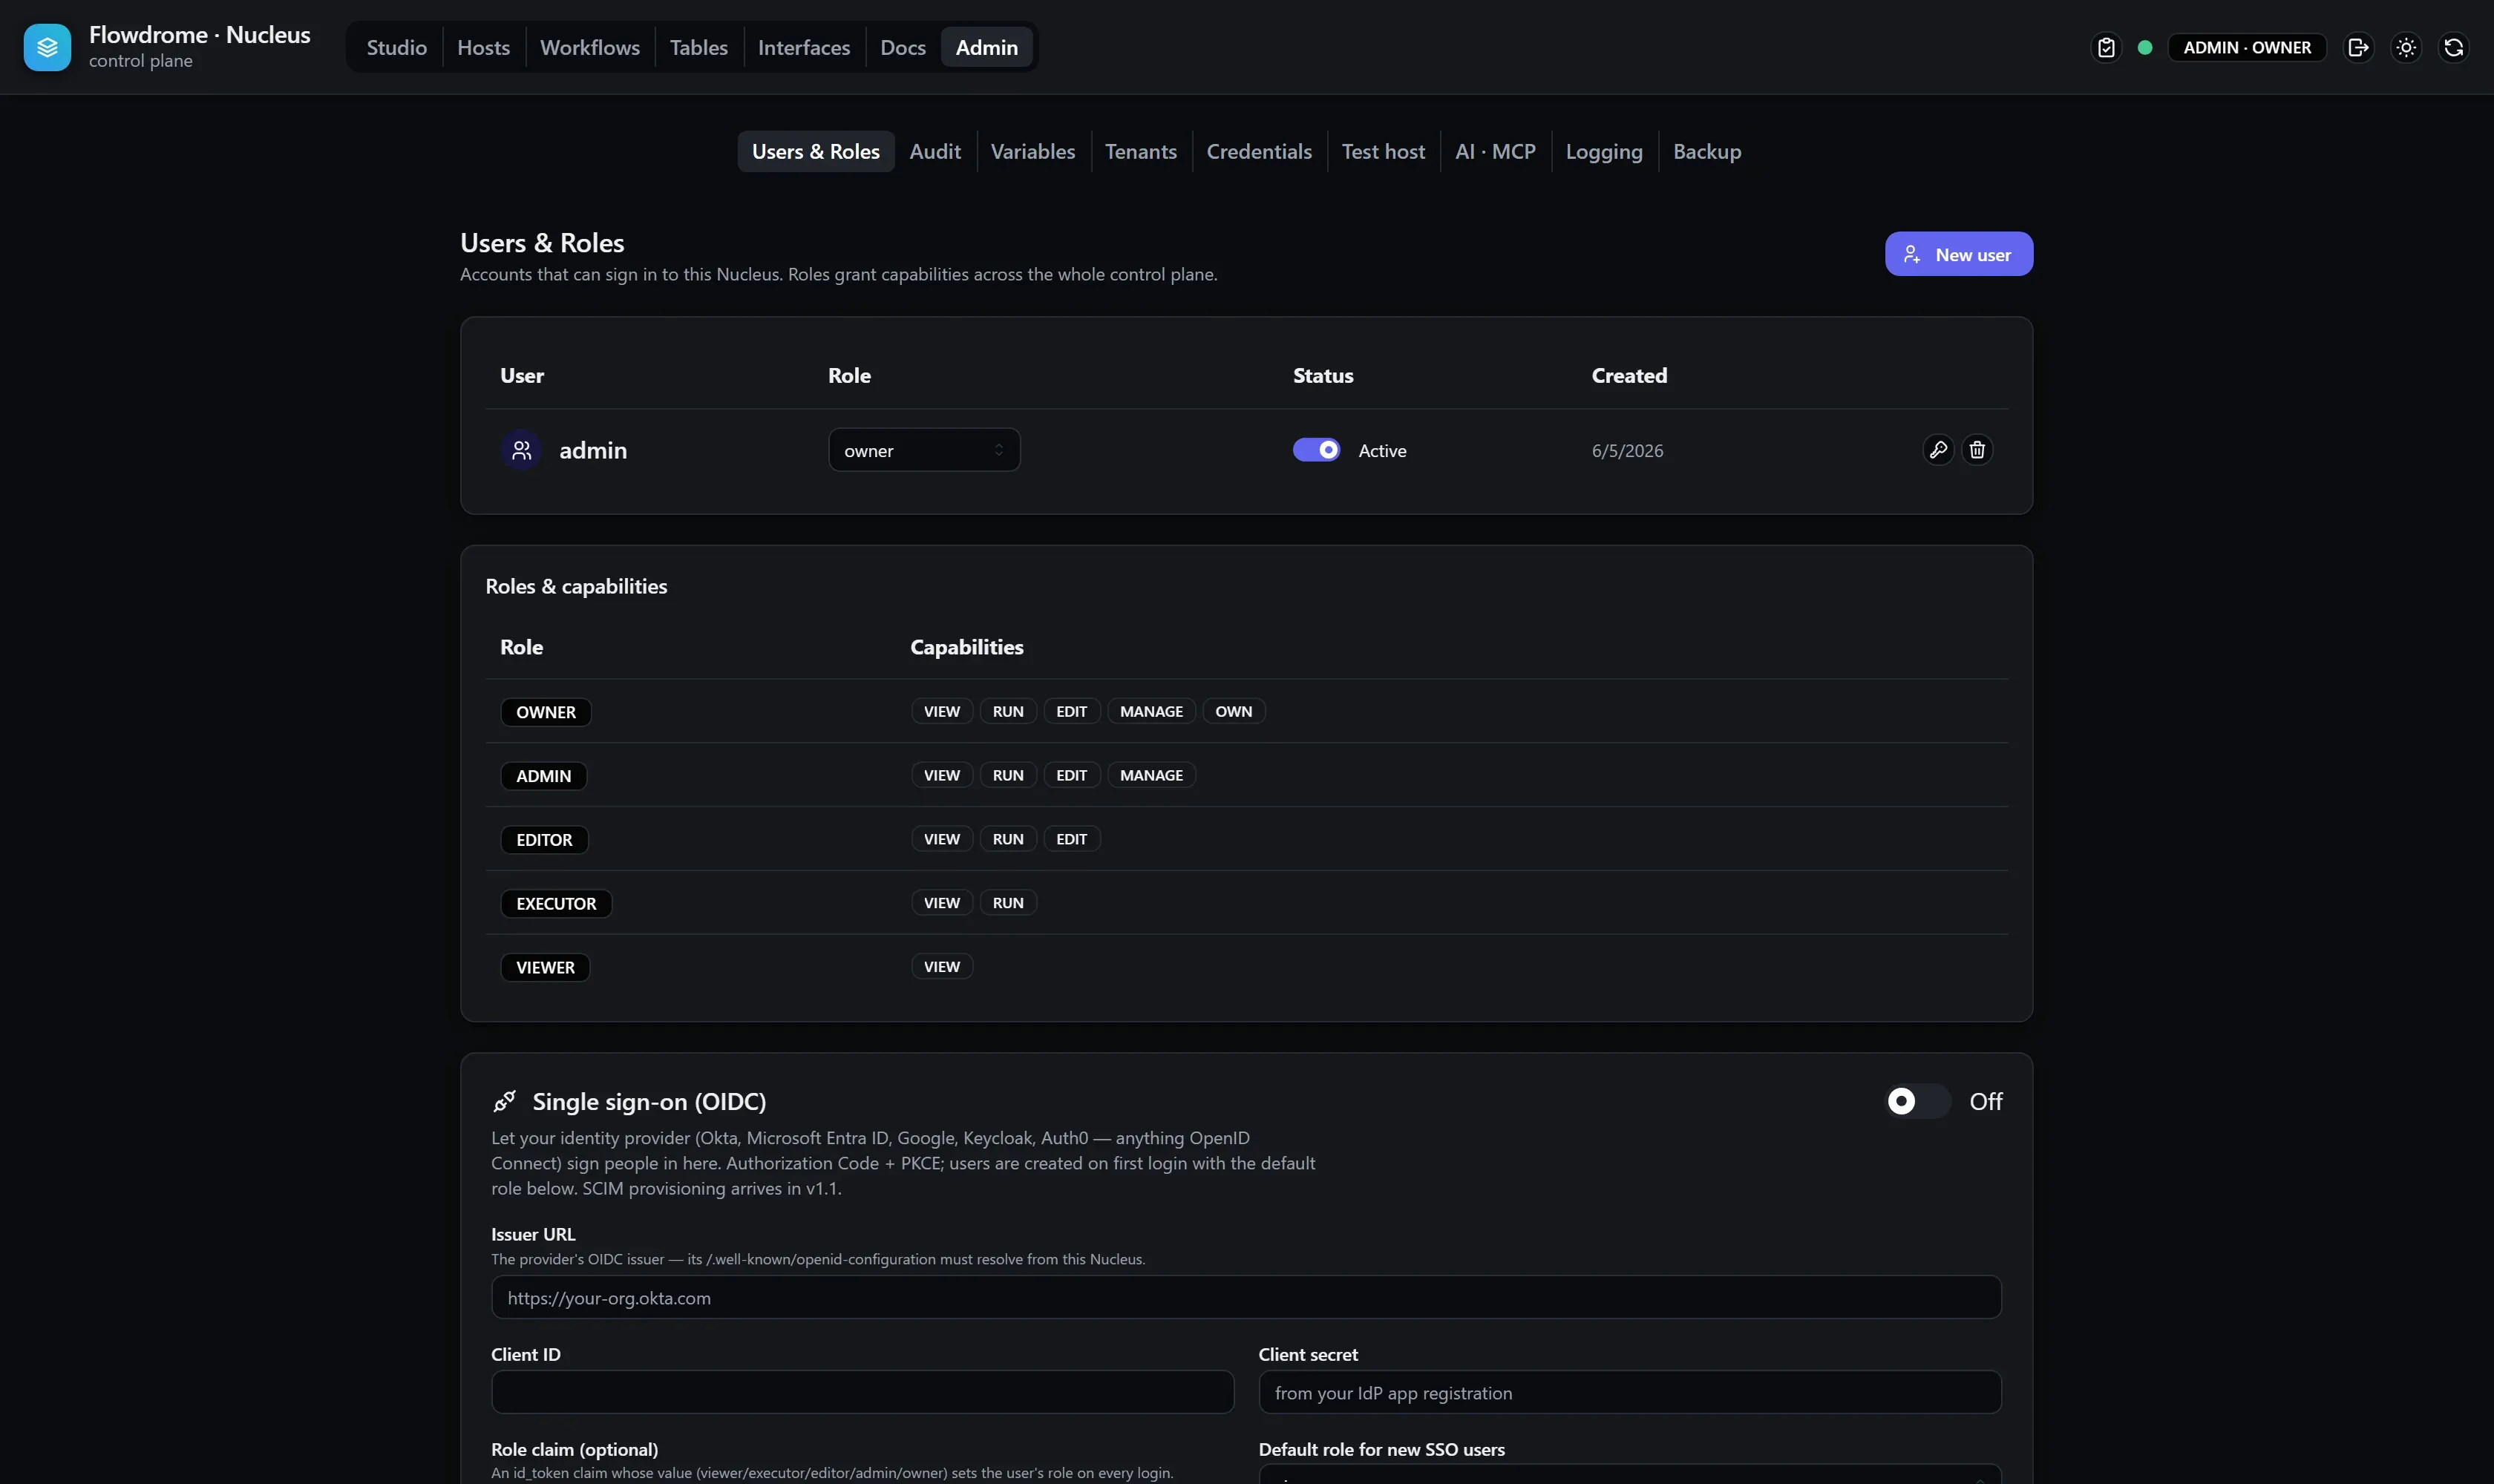The width and height of the screenshot is (2494, 1484).
Task: Click the OWNER role badge
Action: (x=546, y=712)
